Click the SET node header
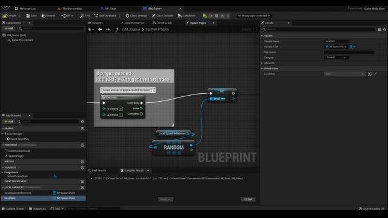The image size is (388, 218). click(x=222, y=91)
